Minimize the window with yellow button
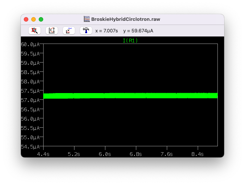245x185 pixels. [34, 19]
